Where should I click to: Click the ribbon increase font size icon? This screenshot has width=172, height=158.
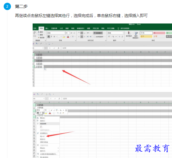[71, 33]
